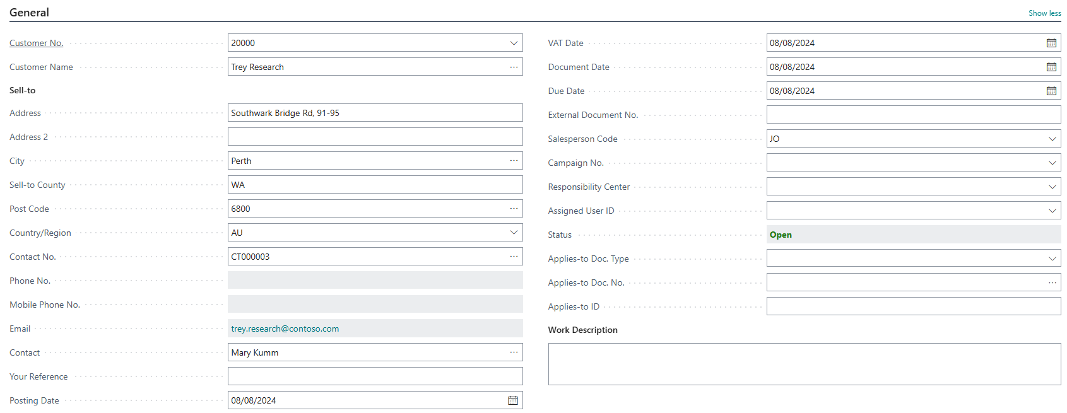The image size is (1067, 413).
Task: Expand the Salesperson Code dropdown
Action: [1052, 139]
